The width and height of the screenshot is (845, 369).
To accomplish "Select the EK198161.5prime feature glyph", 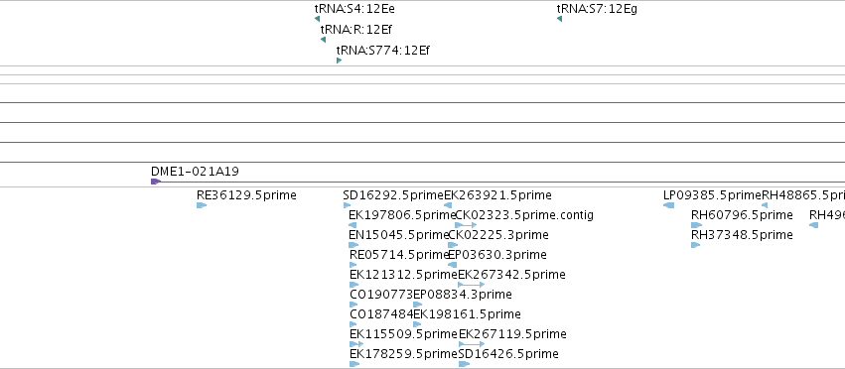I will point(417,324).
